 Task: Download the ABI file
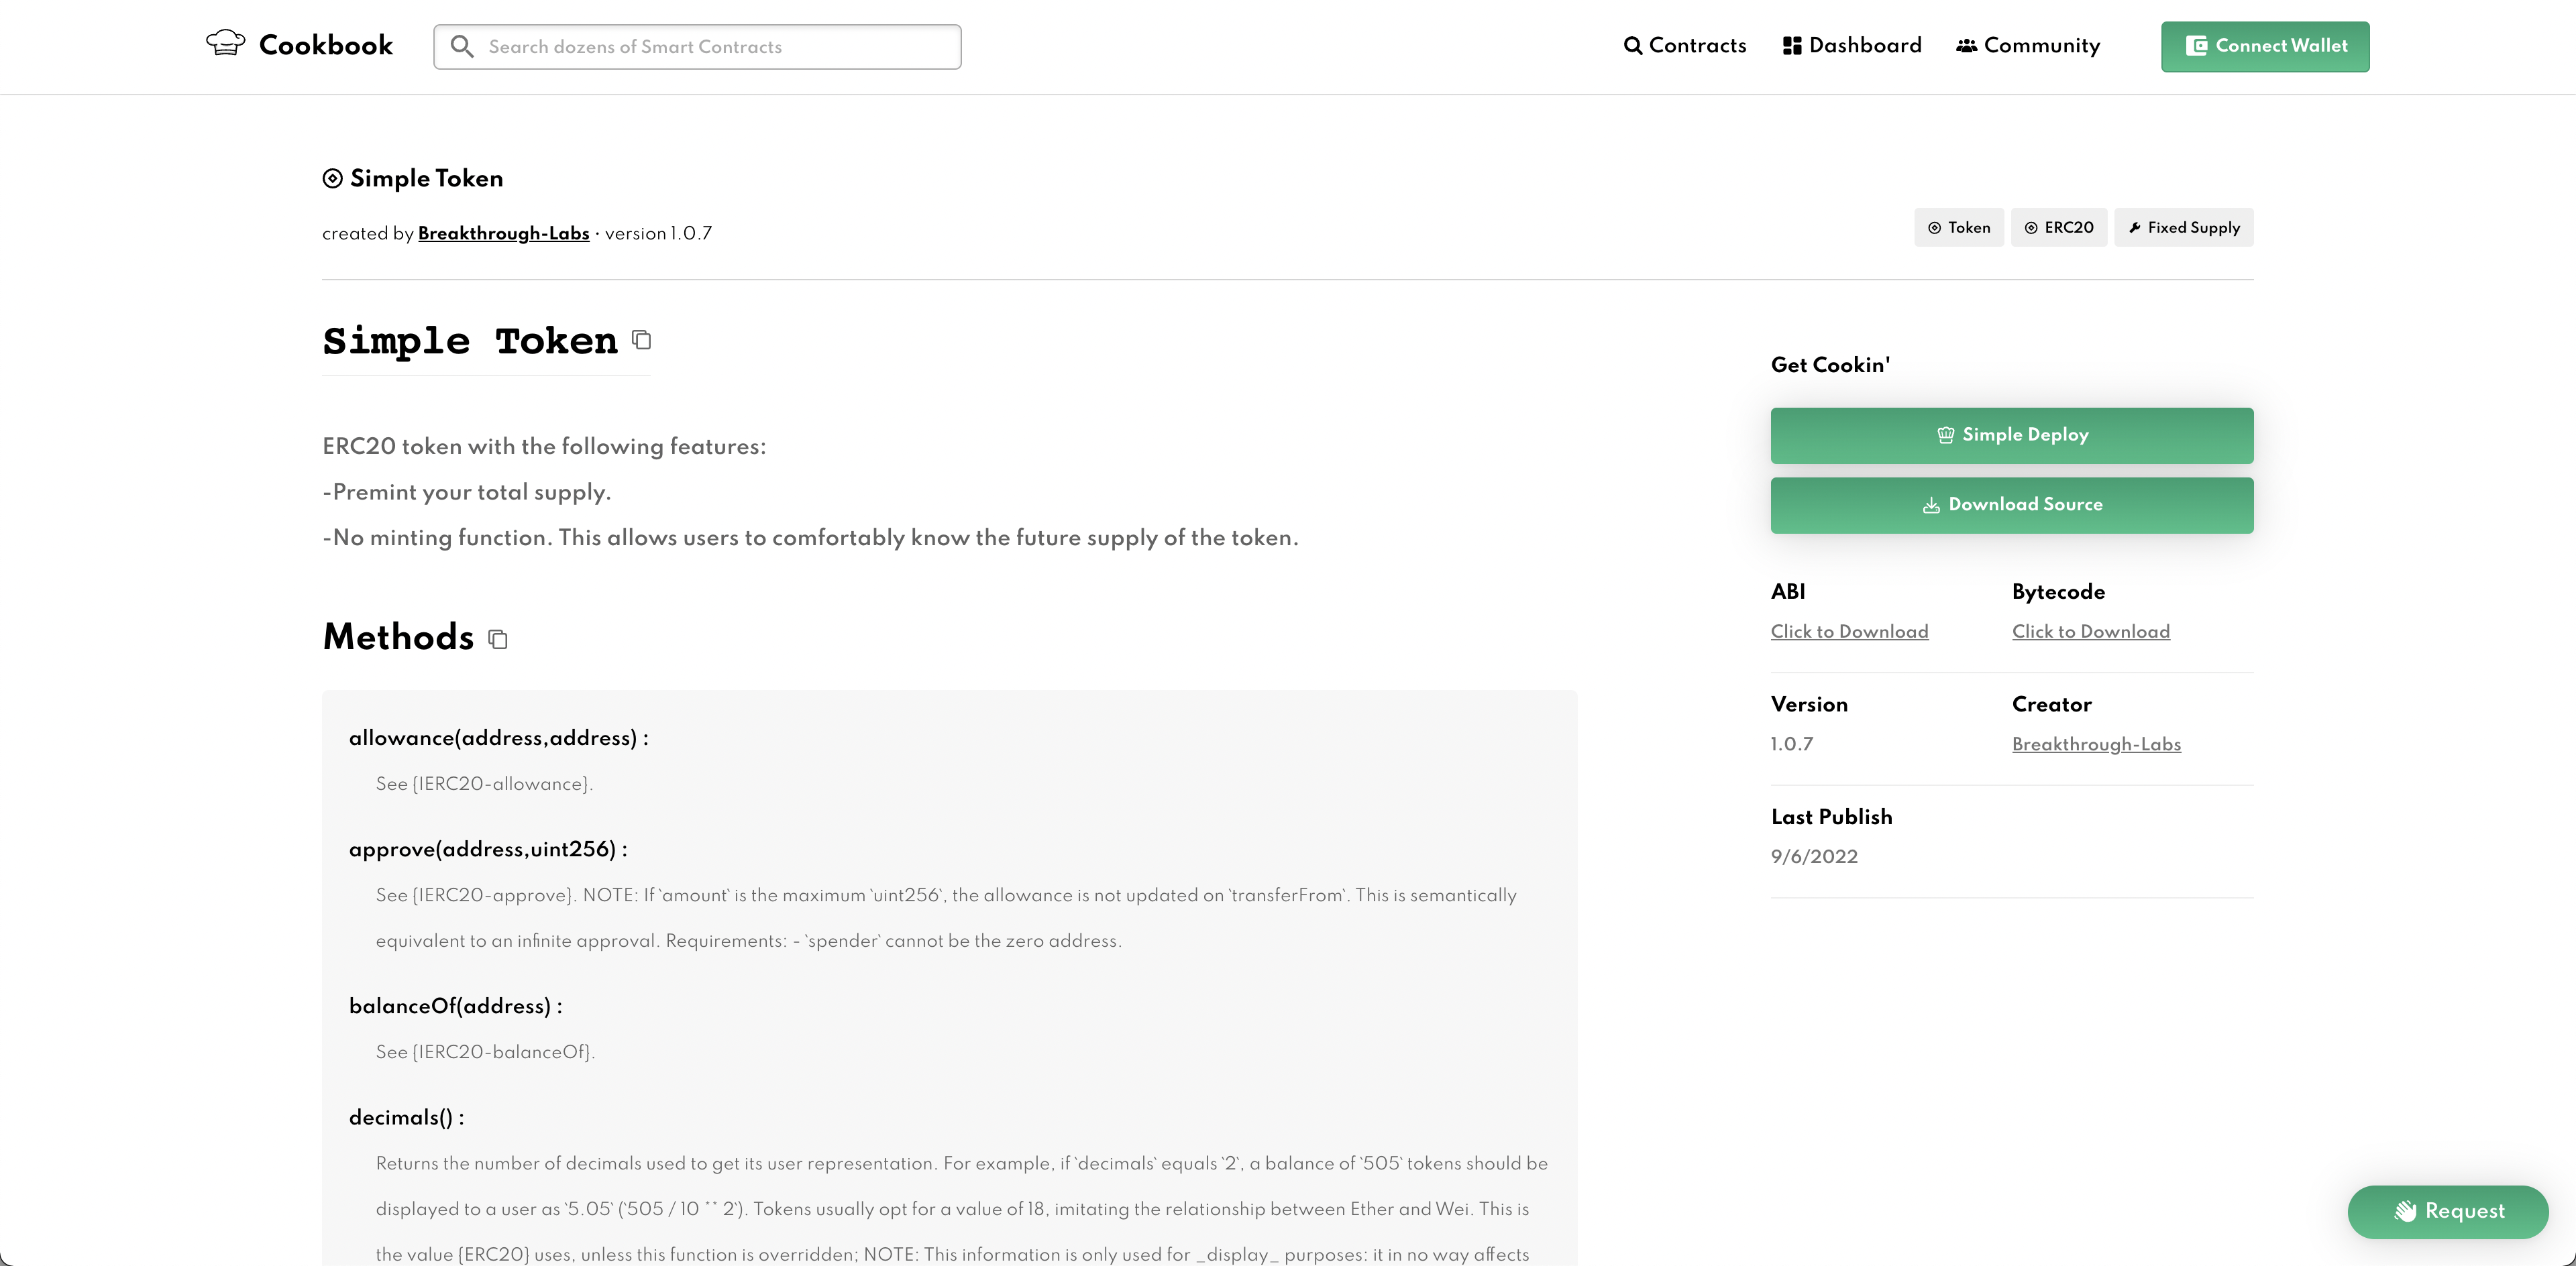point(1849,632)
